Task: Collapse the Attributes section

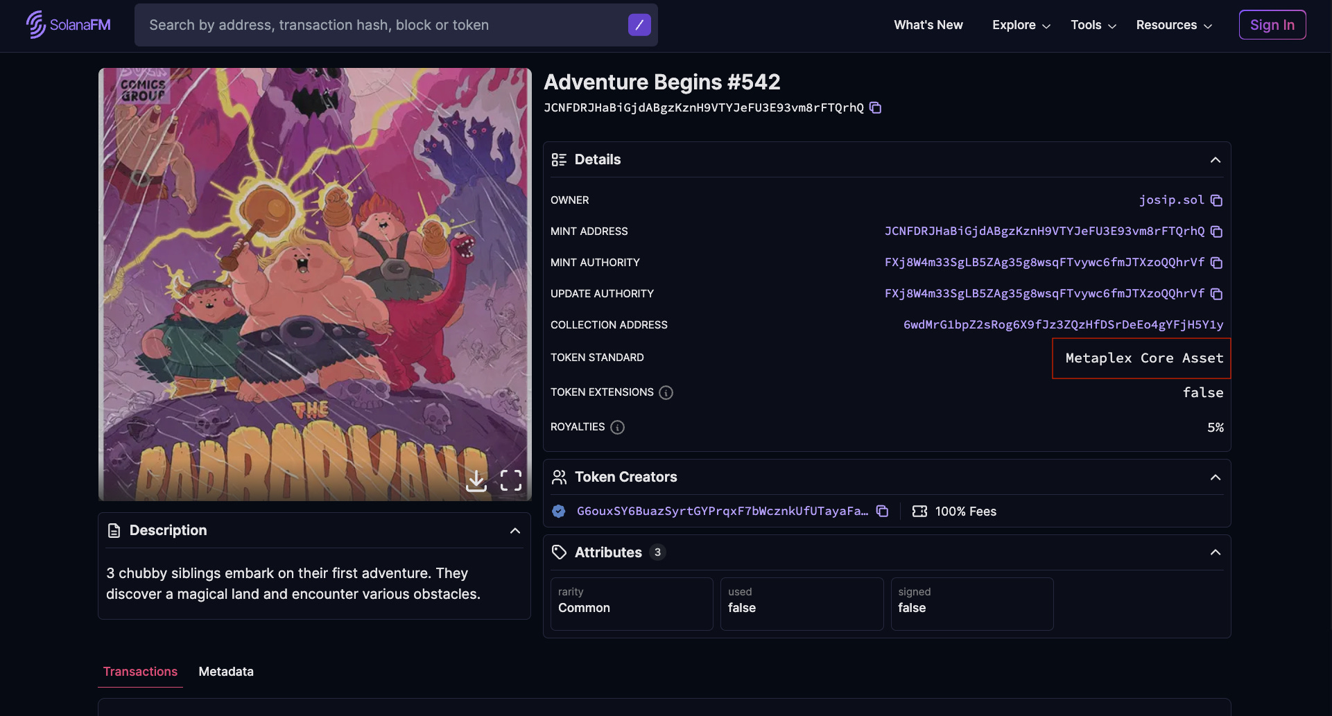Action: pyautogui.click(x=1215, y=552)
